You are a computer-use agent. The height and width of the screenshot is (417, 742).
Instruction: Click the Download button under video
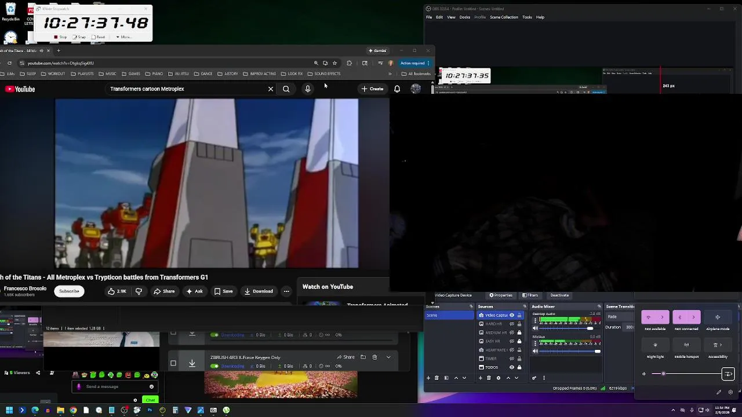pos(259,291)
